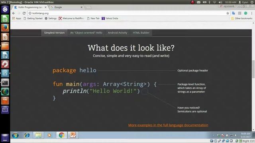Click the page vertical scrollbar thumb
This screenshot has width=255, height=143.
tap(253, 69)
